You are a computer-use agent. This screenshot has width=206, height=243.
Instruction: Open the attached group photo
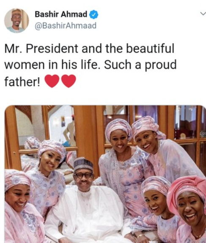coord(105,174)
